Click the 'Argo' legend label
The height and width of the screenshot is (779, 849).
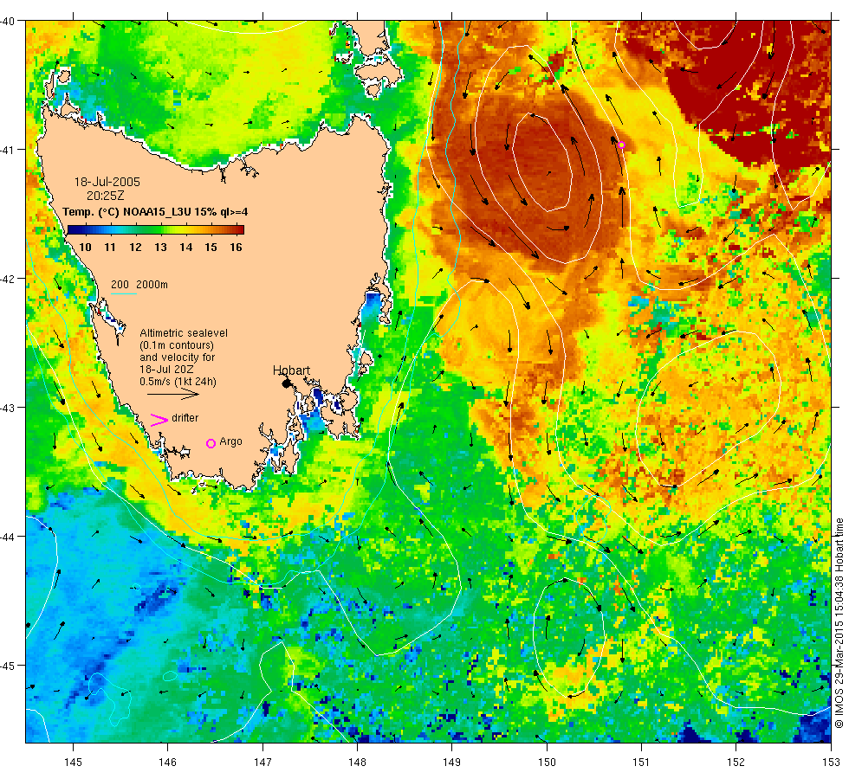pyautogui.click(x=230, y=441)
